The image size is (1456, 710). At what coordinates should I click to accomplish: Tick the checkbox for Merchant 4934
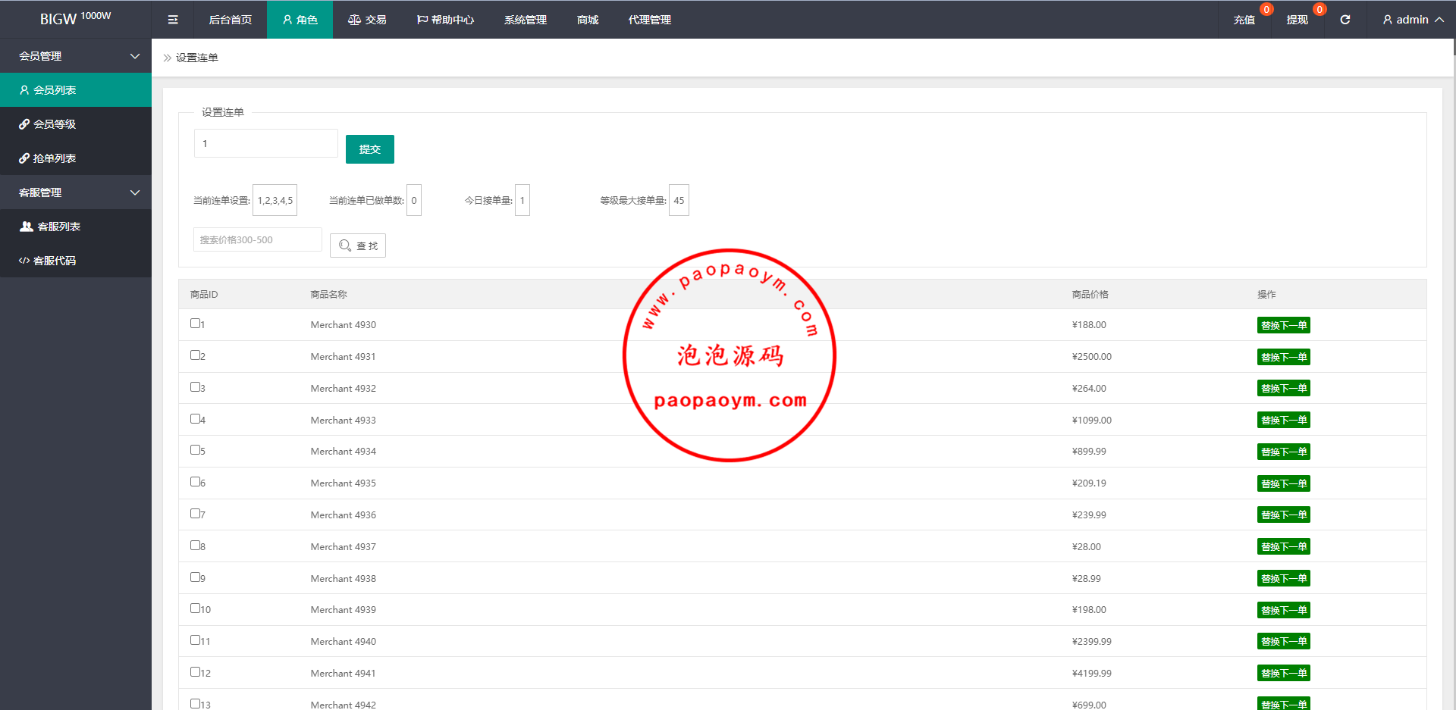195,450
